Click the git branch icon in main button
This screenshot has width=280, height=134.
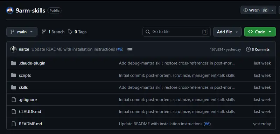(x=12, y=32)
